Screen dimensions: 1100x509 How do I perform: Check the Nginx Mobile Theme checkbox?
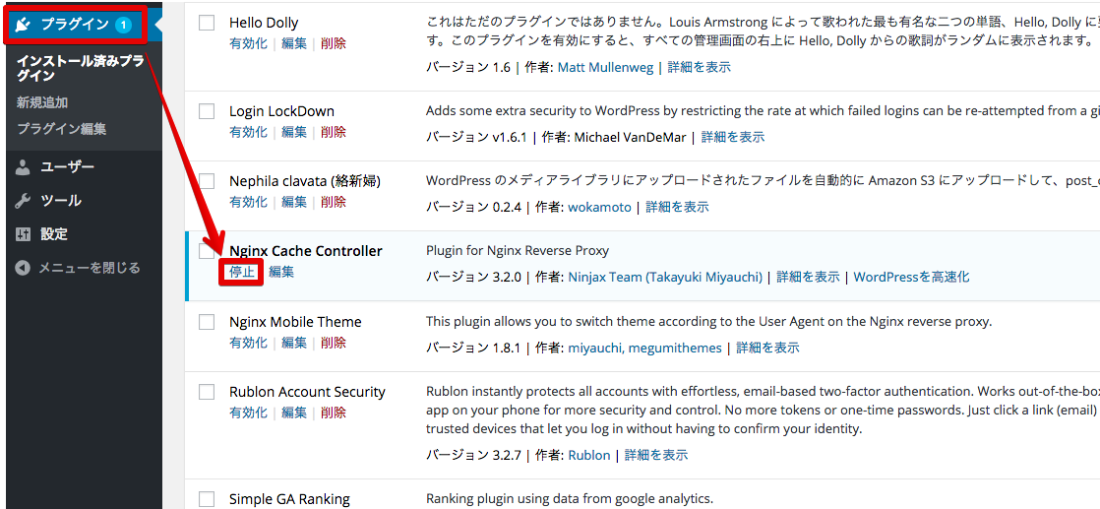click(x=207, y=322)
